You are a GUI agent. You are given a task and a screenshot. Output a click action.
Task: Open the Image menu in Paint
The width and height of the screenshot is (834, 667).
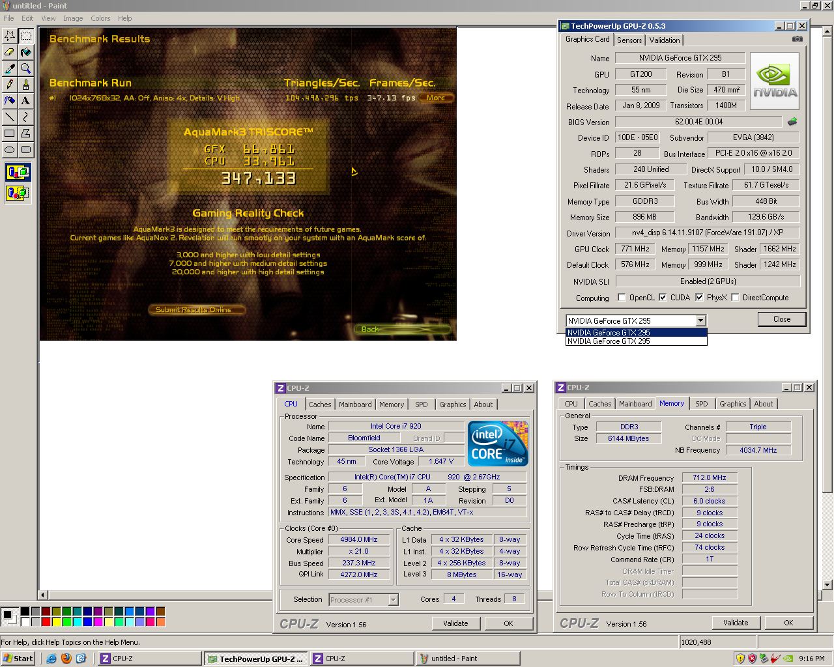point(73,18)
